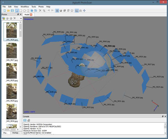Click the MG_9030.jpg camera label in the model
This screenshot has height=139, width=168.
coord(138,98)
